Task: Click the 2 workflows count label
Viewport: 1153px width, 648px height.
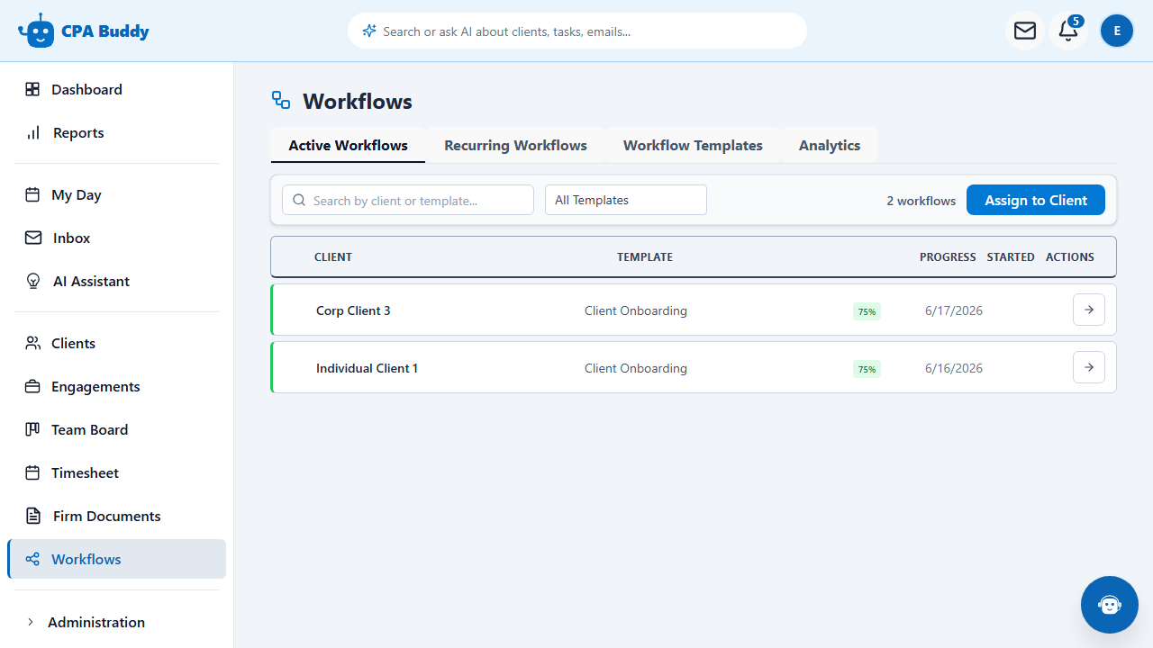Action: (921, 201)
